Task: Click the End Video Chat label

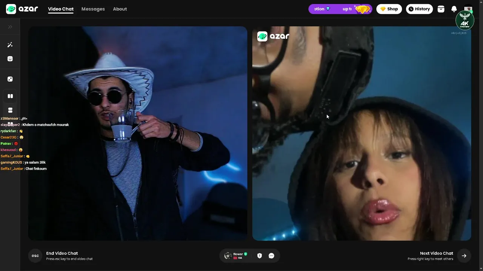Action: (x=62, y=253)
